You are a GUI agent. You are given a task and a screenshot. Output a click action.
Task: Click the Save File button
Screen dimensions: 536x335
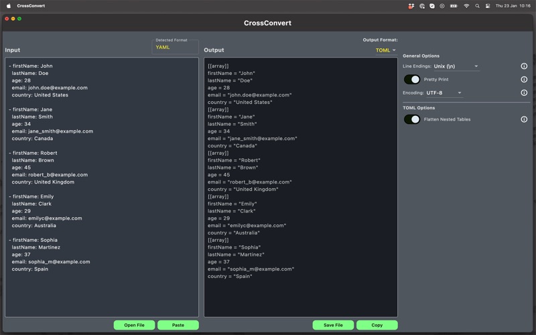(333, 325)
